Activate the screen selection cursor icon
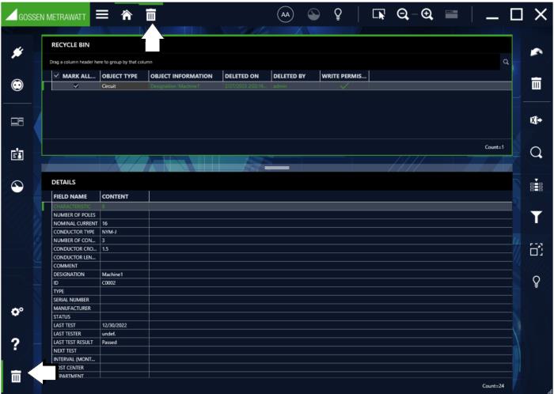The height and width of the screenshot is (394, 554). tap(378, 14)
